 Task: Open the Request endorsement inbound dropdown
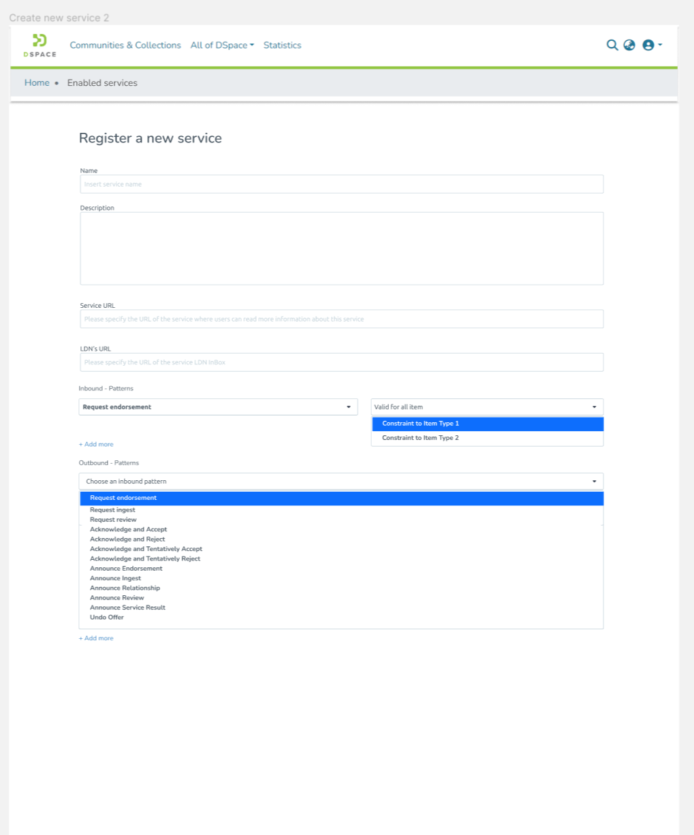(x=218, y=407)
